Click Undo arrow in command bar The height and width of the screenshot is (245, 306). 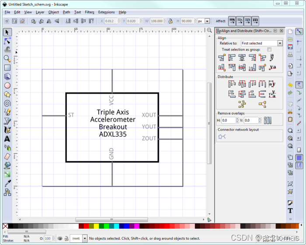(290, 85)
